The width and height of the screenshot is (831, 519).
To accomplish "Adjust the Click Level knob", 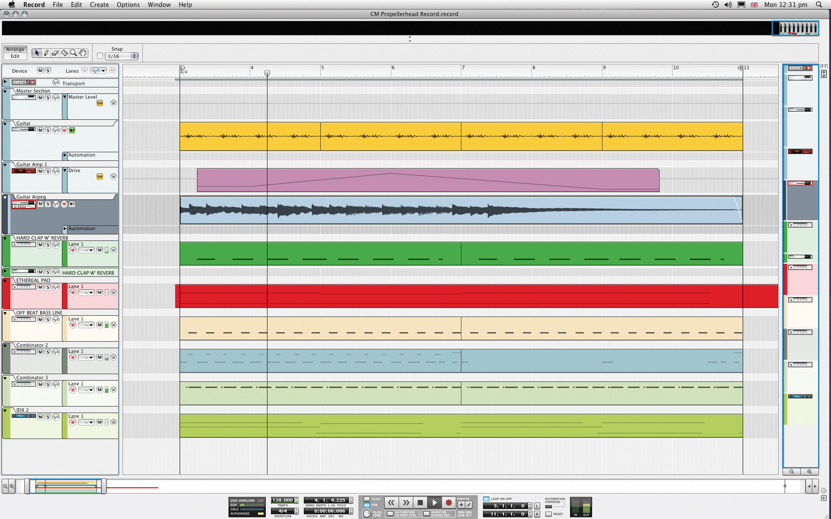I will (x=367, y=514).
